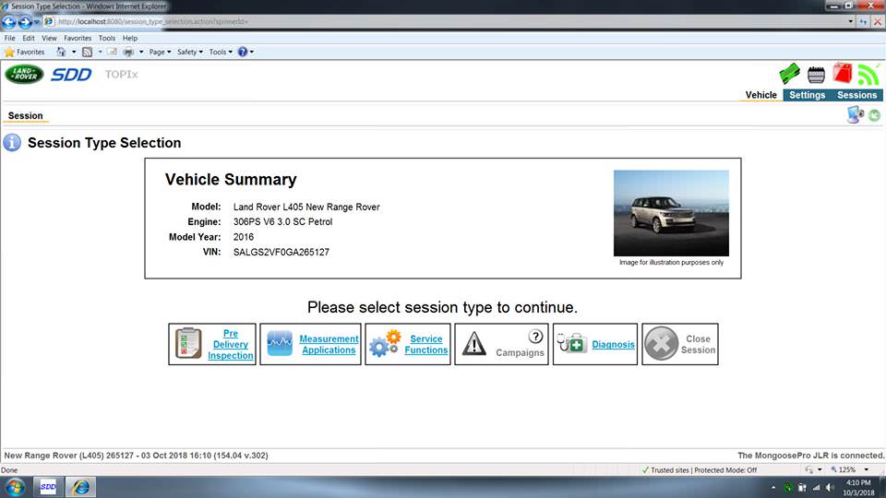Click the SDD taskbar icon
The width and height of the screenshot is (886, 498).
pos(48,487)
